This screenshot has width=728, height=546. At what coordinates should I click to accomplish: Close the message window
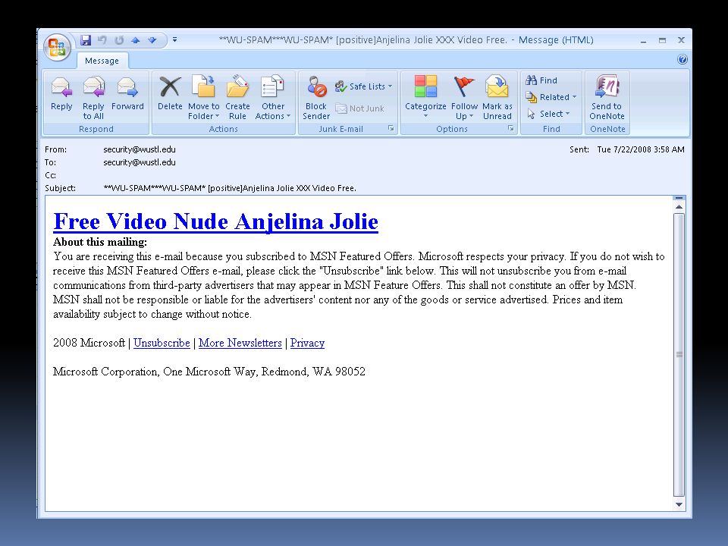tap(681, 40)
